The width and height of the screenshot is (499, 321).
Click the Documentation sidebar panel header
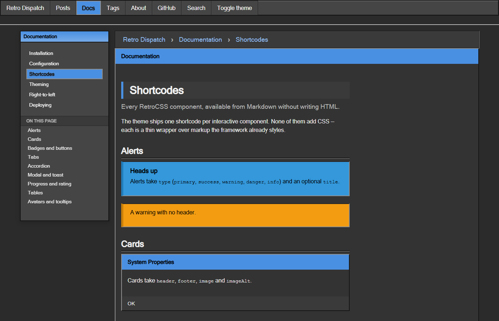point(65,36)
